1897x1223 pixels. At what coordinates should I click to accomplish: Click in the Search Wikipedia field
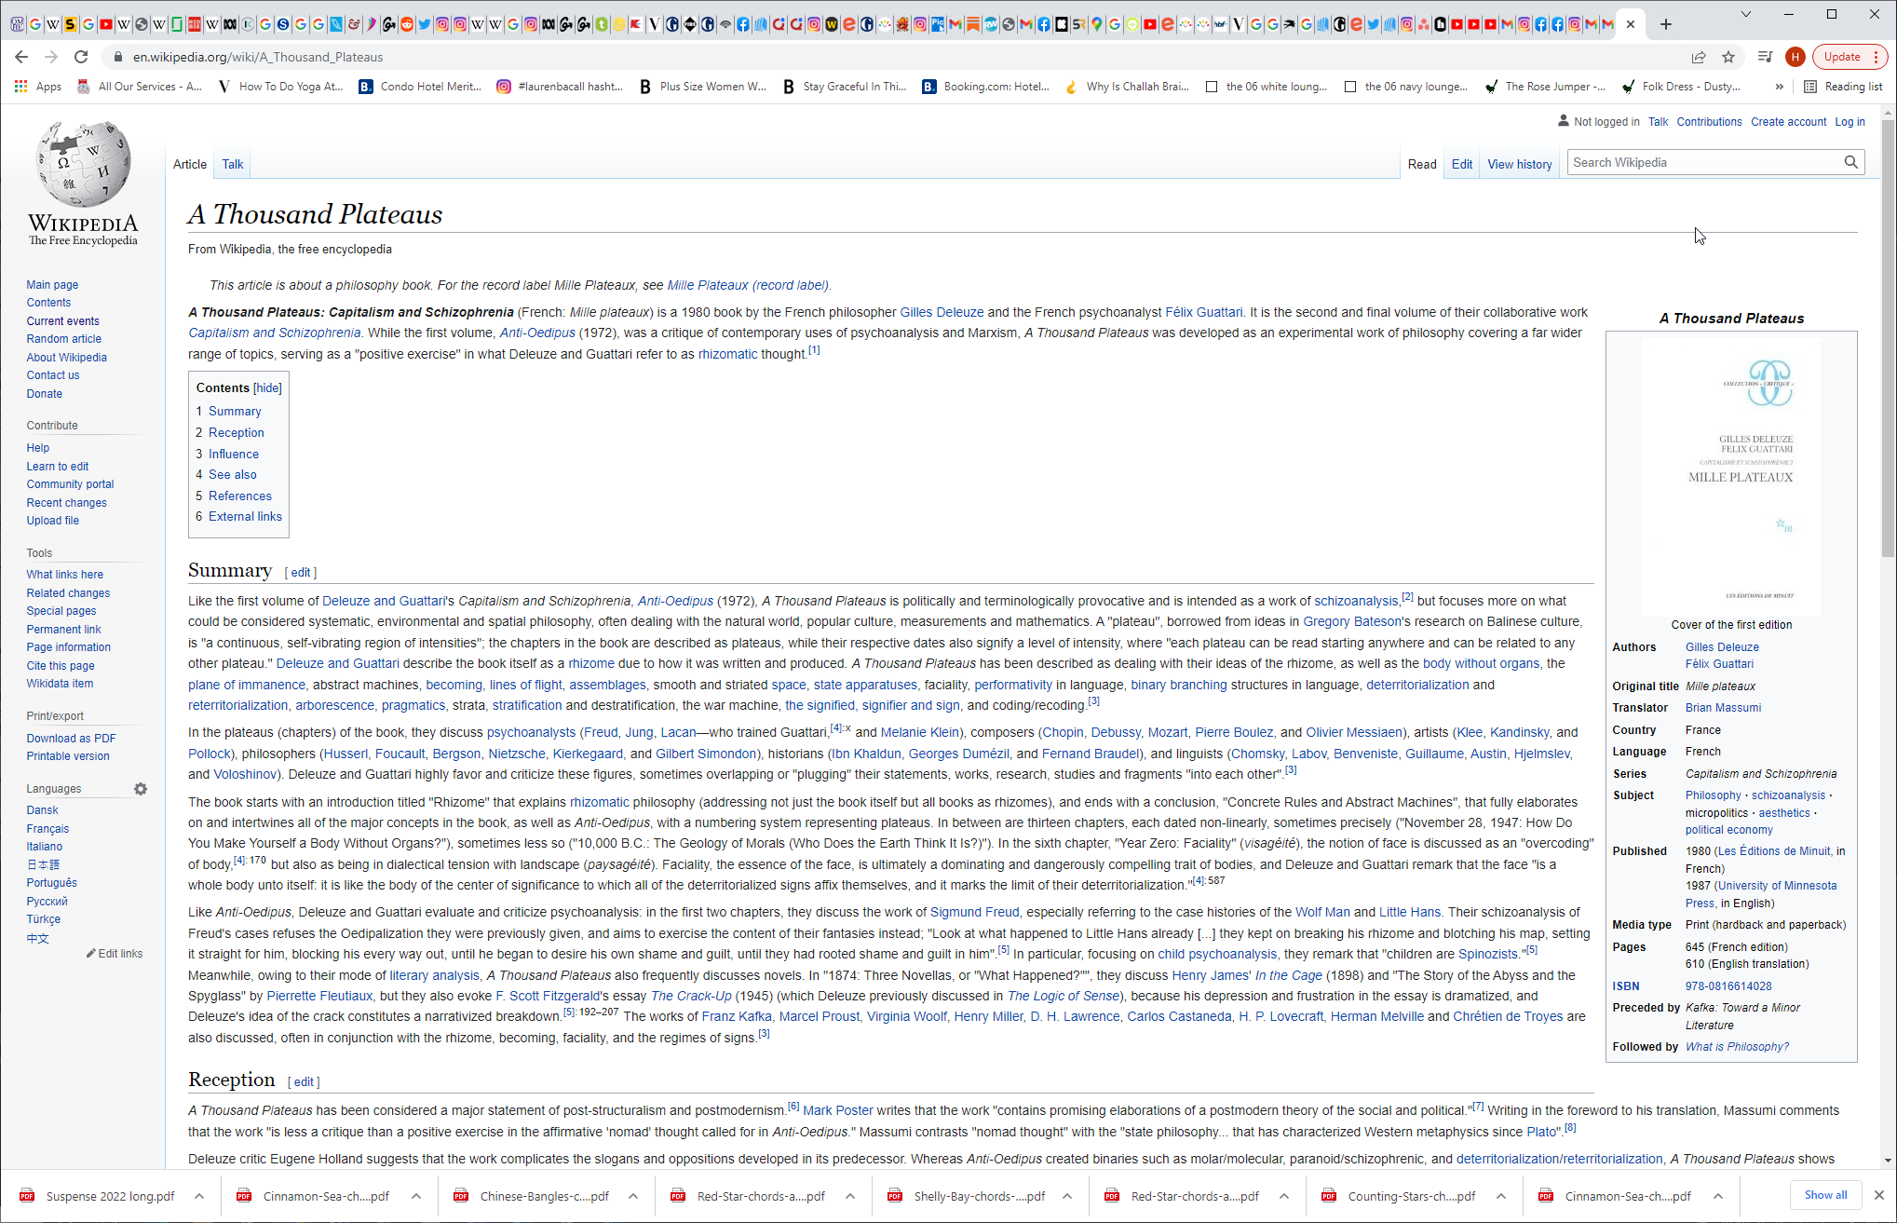[1704, 162]
